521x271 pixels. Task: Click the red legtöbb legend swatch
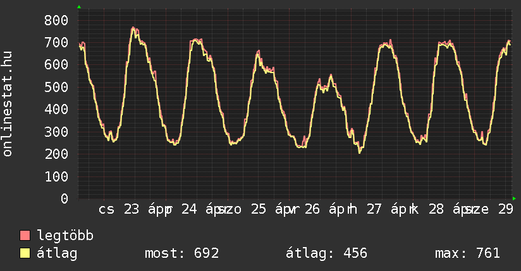[x=25, y=236]
